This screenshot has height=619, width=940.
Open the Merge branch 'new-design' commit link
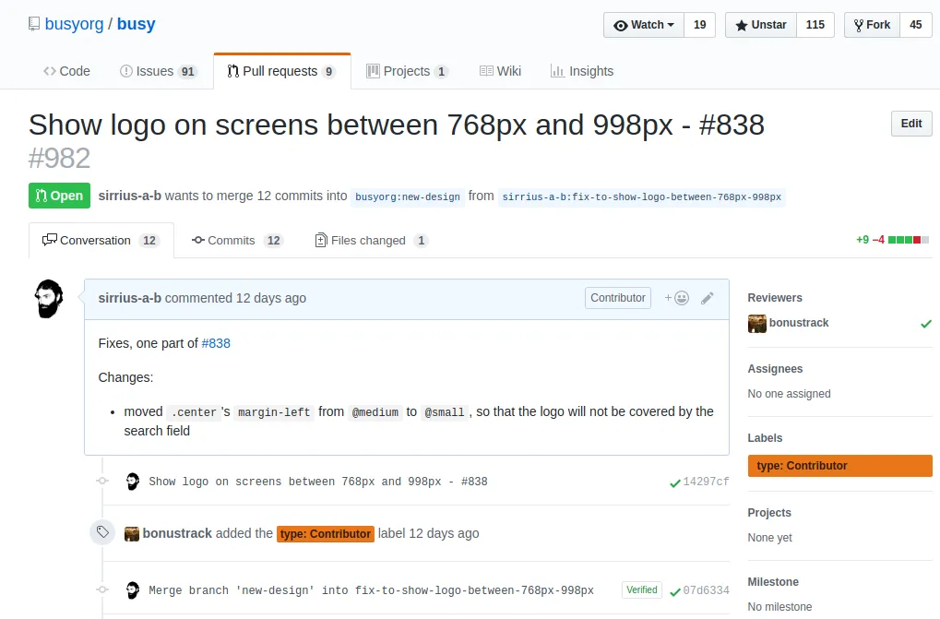(x=371, y=590)
